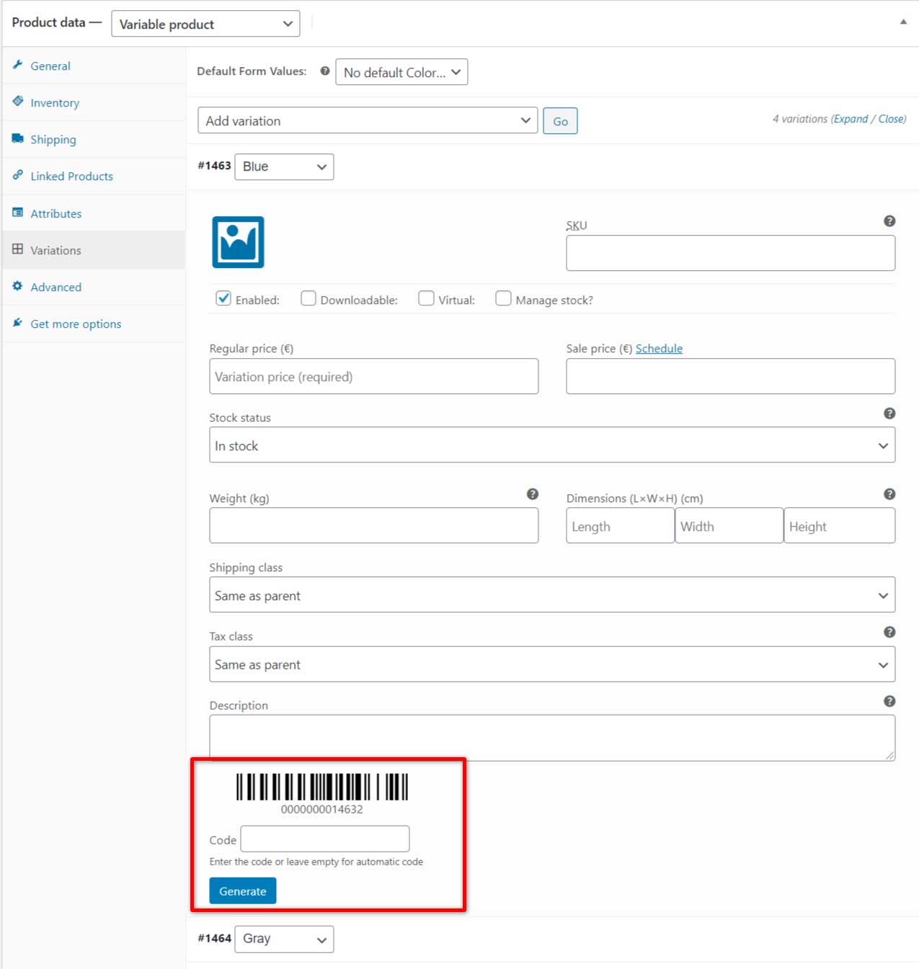Viewport: 919px width, 969px height.
Task: Open the Shipping class dropdown
Action: [x=552, y=595]
